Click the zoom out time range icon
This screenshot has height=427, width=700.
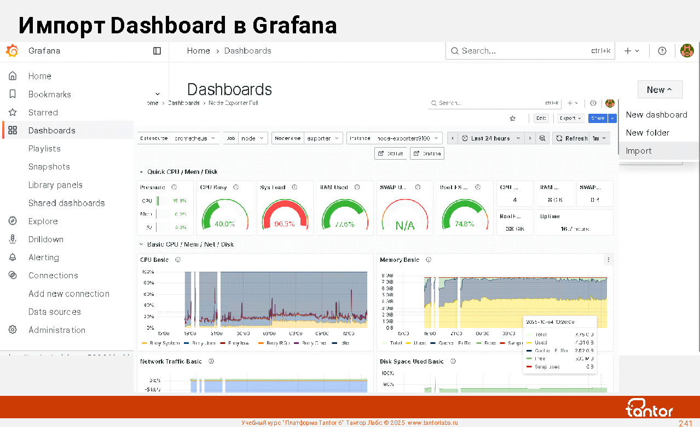pyautogui.click(x=542, y=138)
